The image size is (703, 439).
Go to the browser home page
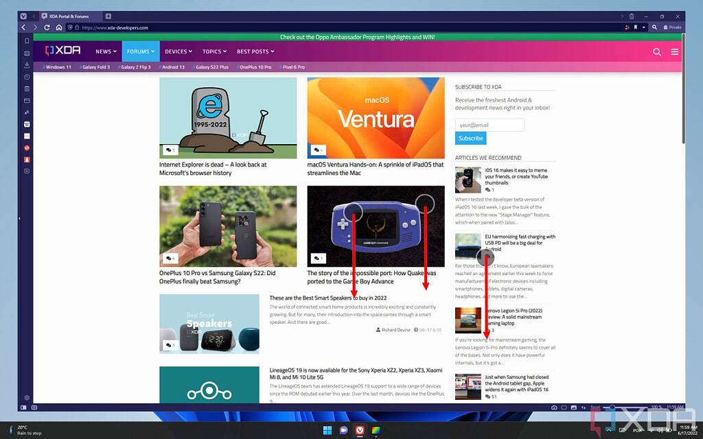pyautogui.click(x=59, y=27)
